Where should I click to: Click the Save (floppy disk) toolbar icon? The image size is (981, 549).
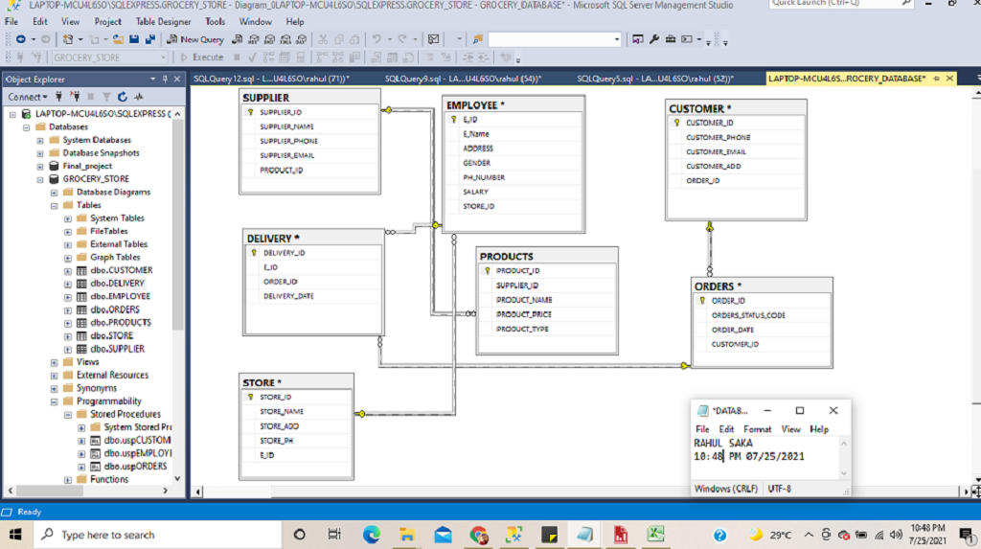134,39
